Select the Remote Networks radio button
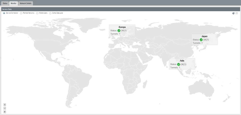241x115 pixels. click(21, 13)
